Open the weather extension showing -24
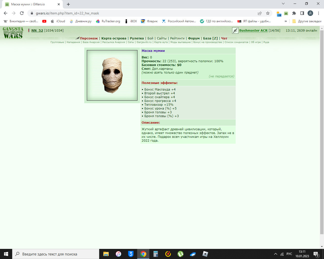This screenshot has width=324, height=259. pyautogui.click(x=279, y=13)
